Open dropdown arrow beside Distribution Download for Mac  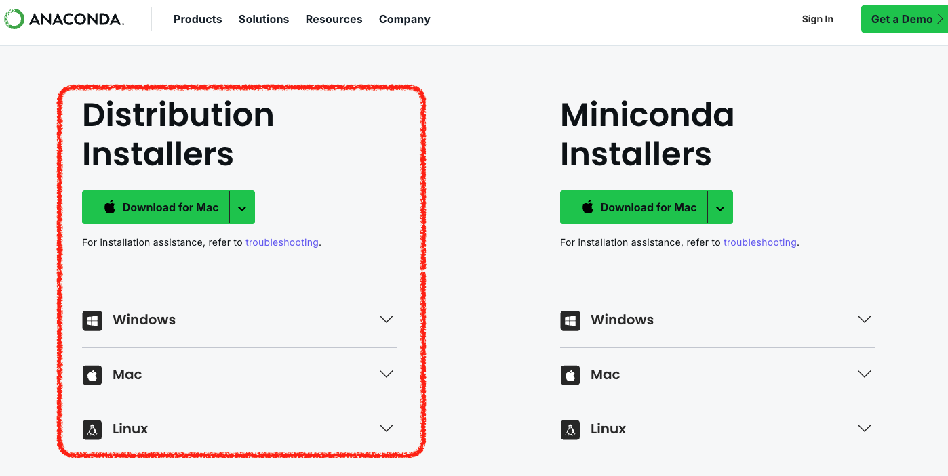pyautogui.click(x=243, y=208)
